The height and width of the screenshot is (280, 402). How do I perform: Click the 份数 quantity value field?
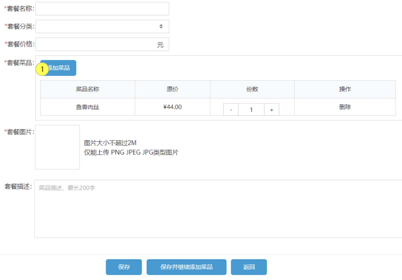(251, 110)
